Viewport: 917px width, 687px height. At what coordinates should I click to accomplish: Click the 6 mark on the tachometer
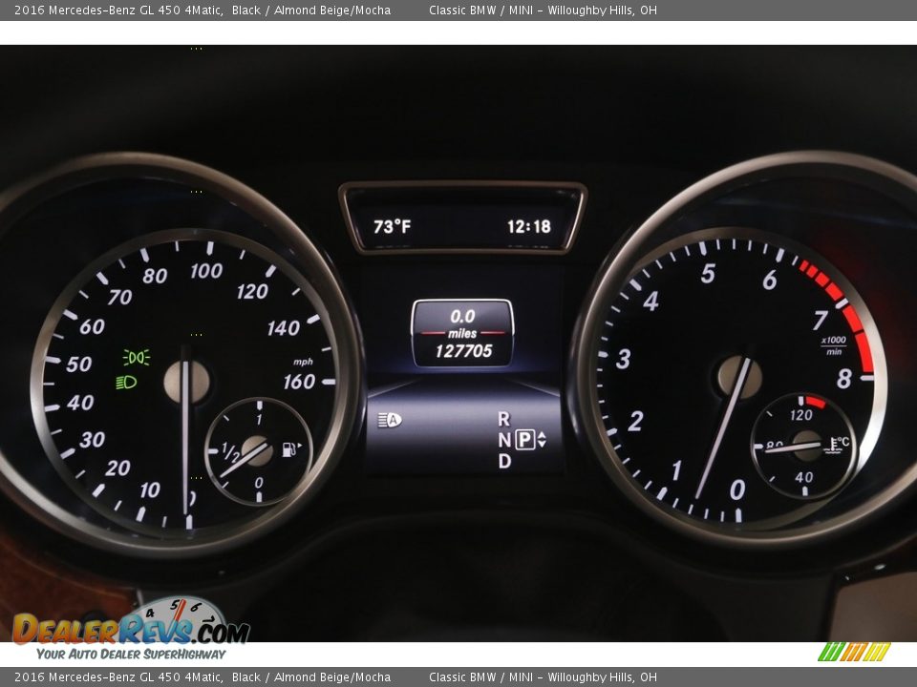point(770,281)
